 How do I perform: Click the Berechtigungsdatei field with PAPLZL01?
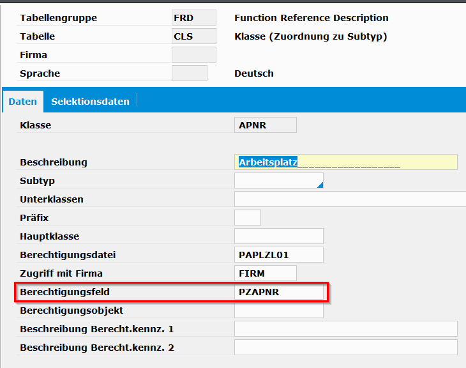pos(279,255)
